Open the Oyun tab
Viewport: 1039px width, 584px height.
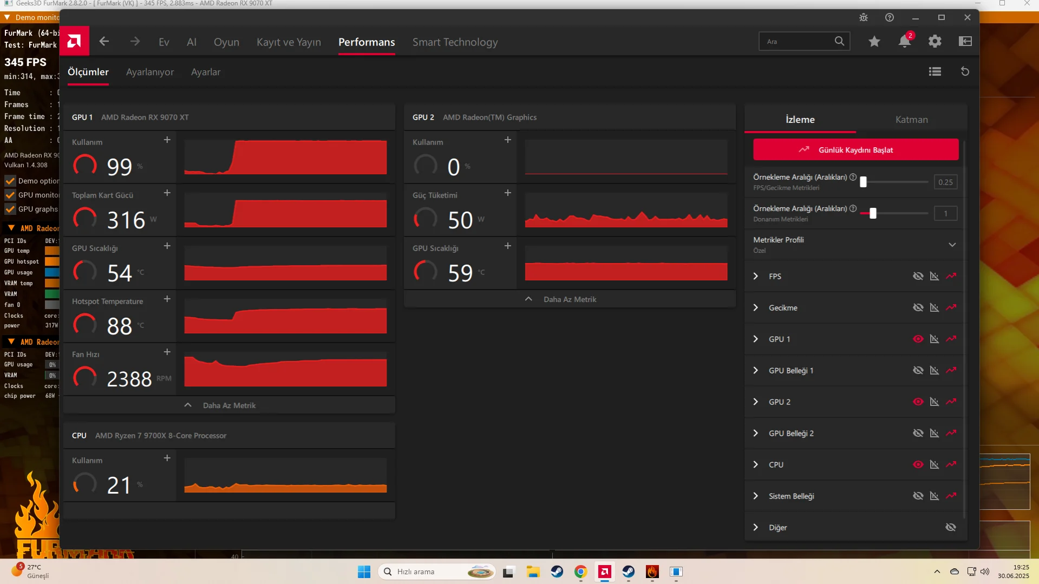pyautogui.click(x=226, y=42)
